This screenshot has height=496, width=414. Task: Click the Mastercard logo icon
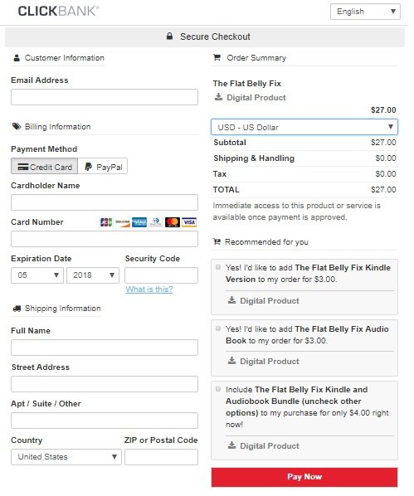pyautogui.click(x=173, y=222)
